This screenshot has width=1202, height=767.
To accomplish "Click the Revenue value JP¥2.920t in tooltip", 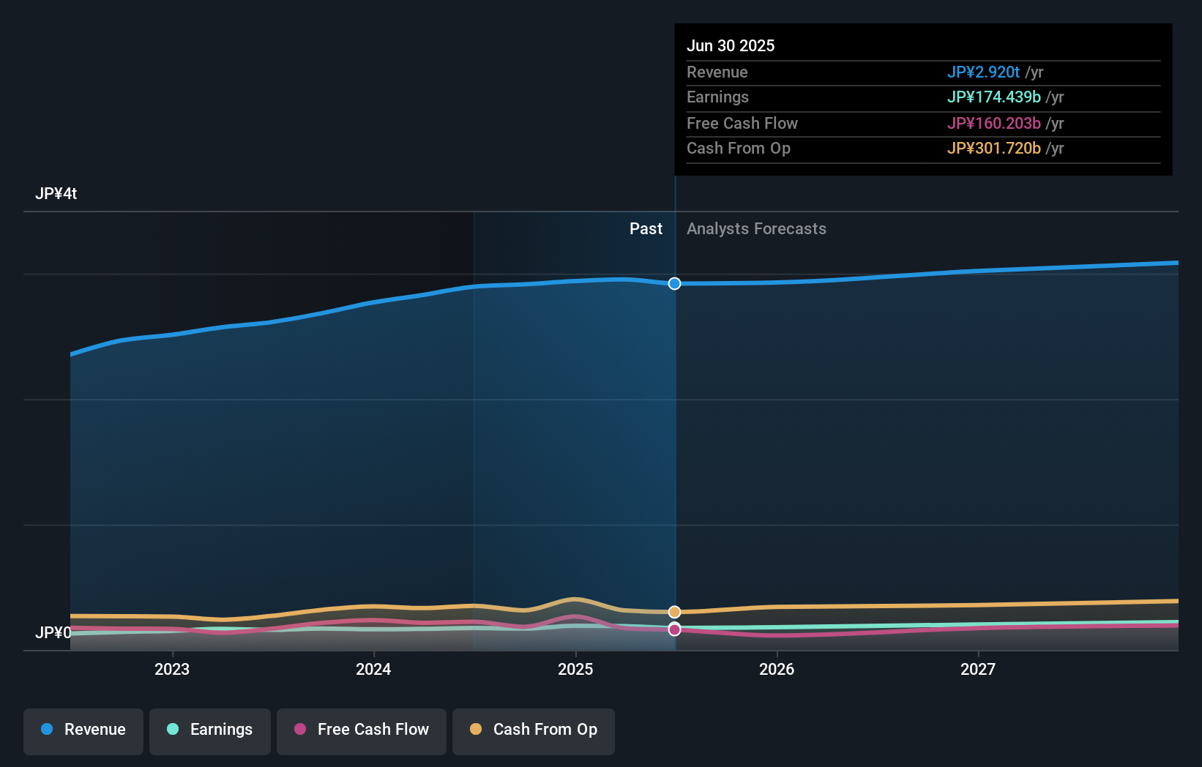I will coord(984,72).
